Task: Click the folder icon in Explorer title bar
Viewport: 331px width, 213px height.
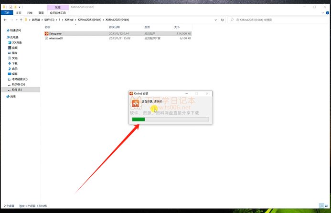Action: point(4,7)
